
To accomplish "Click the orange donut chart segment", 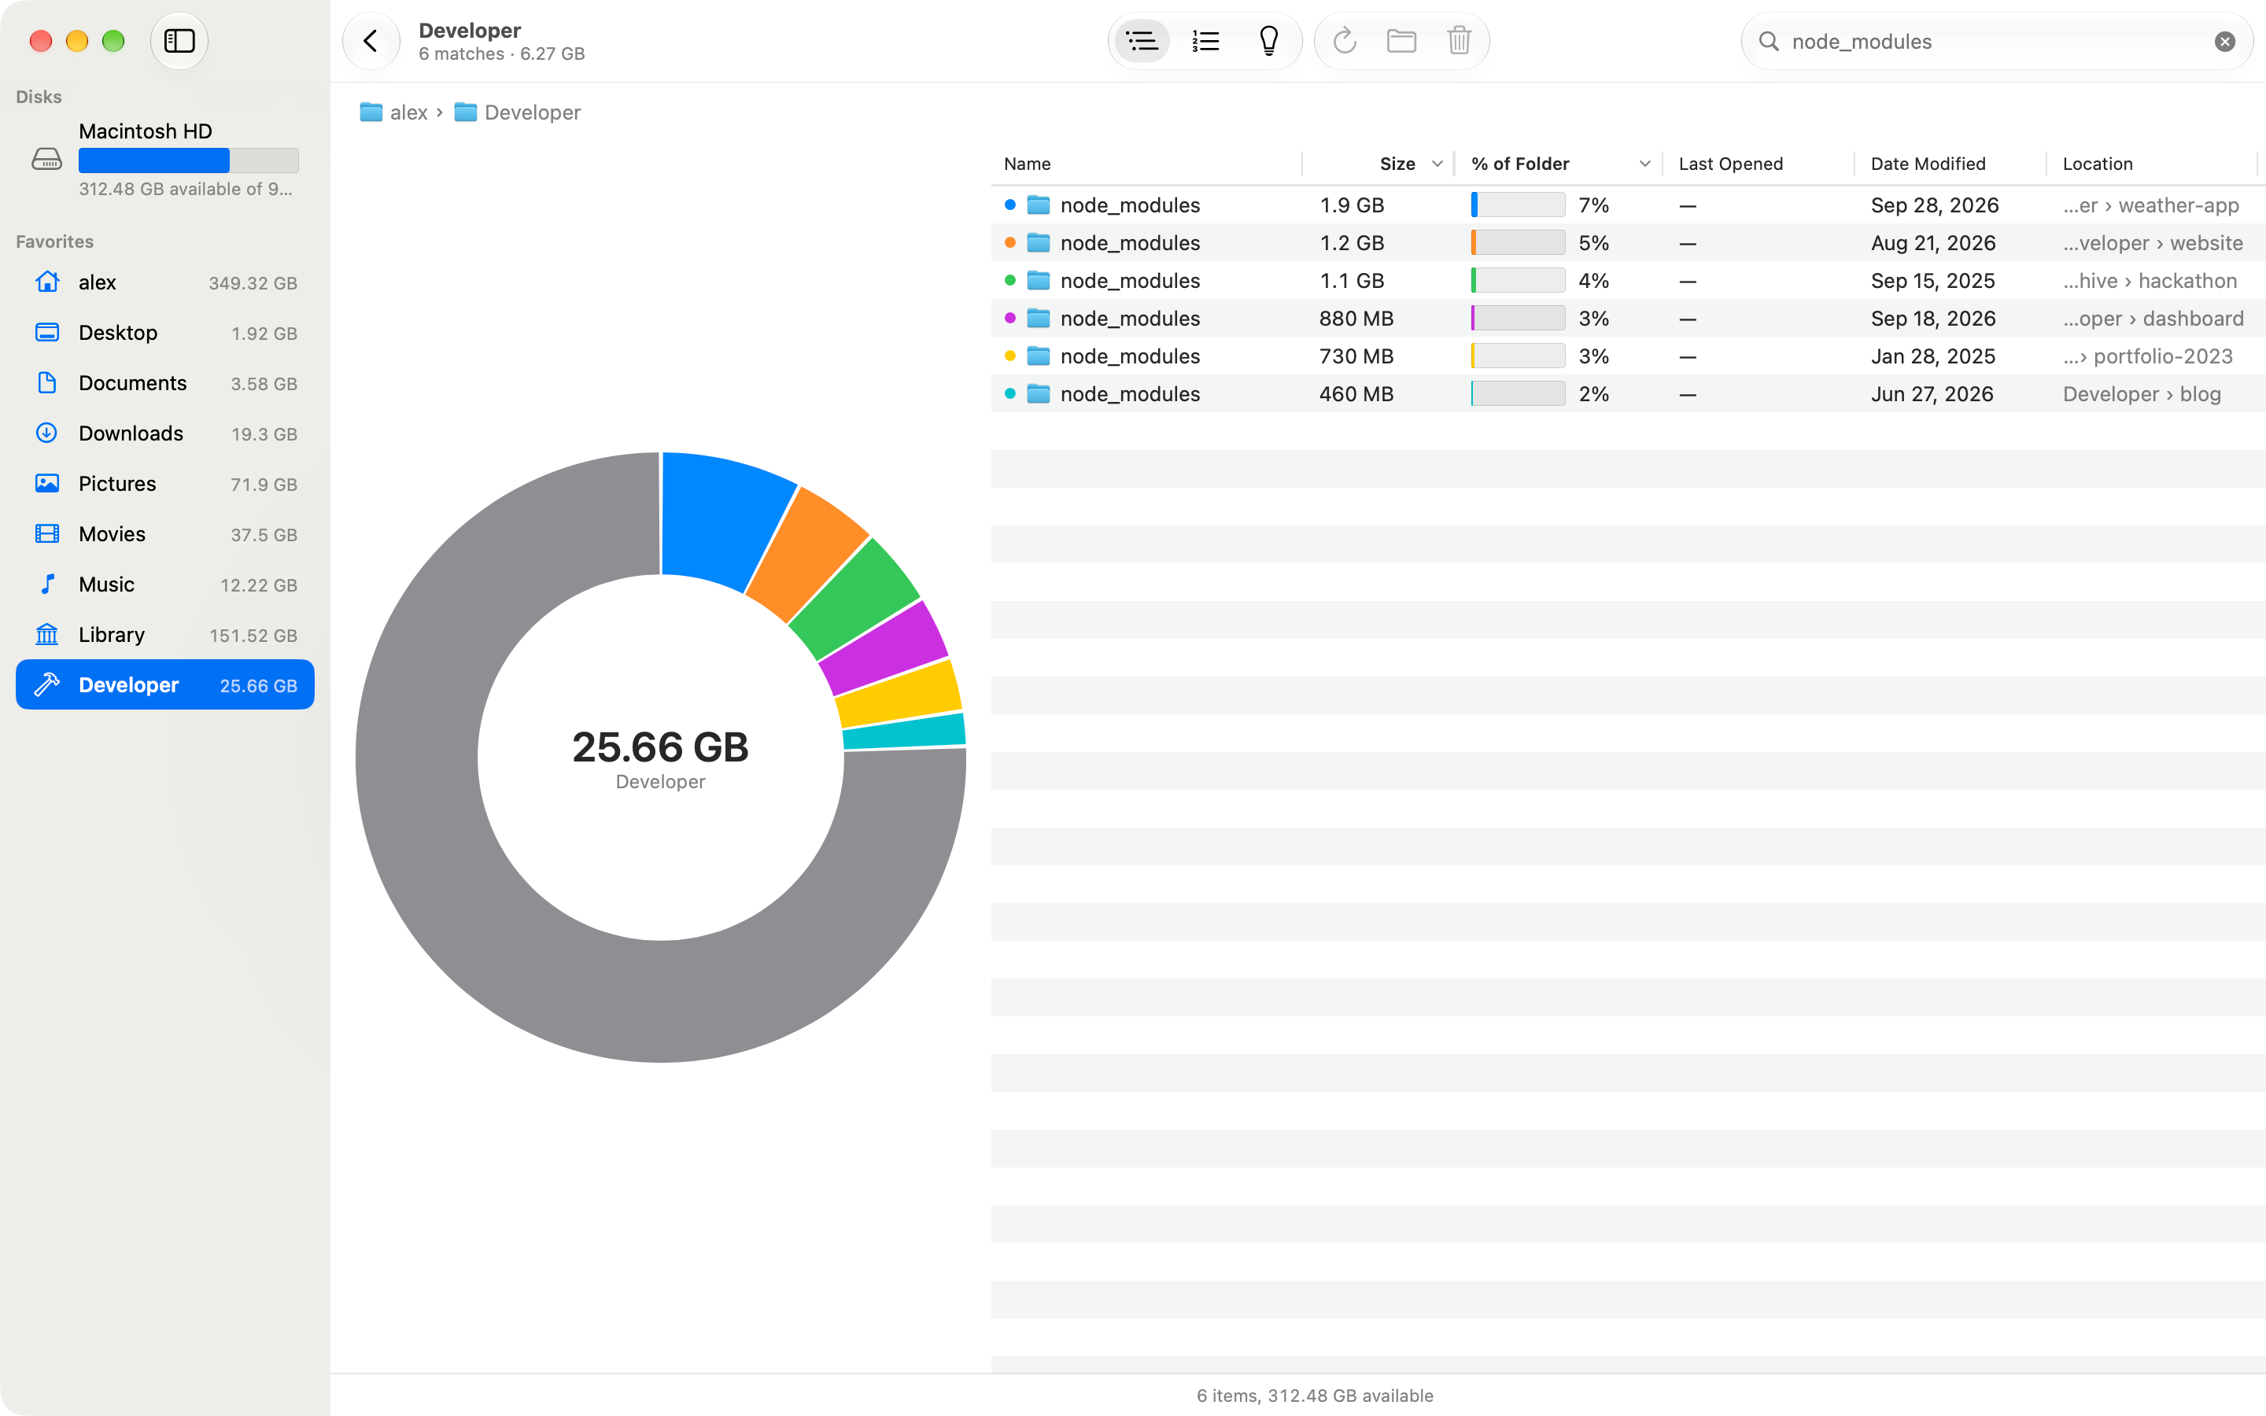I will 806,555.
